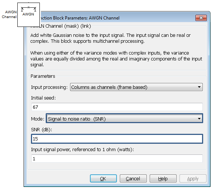212x188 pixels.
Task: Click the AWGN block icon
Action: tap(28, 15)
